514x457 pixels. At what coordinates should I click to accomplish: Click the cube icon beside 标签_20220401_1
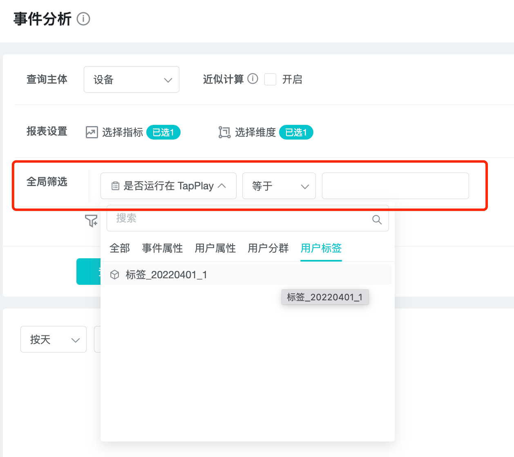[114, 275]
